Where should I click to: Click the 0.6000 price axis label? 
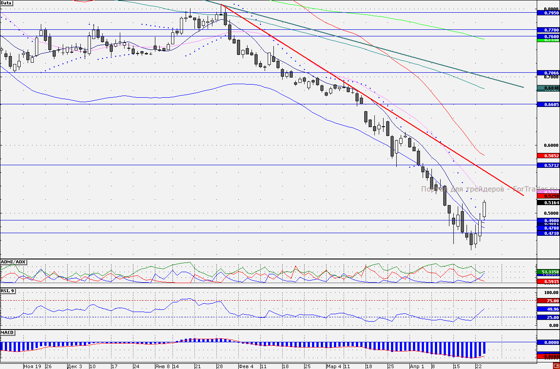point(551,145)
